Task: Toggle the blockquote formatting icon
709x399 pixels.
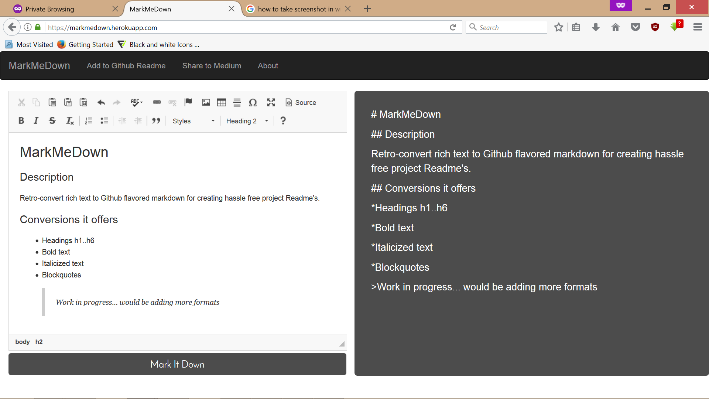Action: coord(156,121)
